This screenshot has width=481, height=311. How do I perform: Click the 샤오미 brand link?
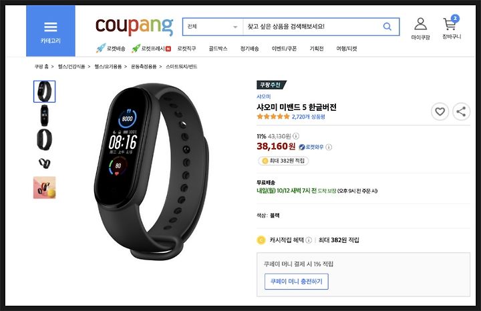[x=263, y=97]
